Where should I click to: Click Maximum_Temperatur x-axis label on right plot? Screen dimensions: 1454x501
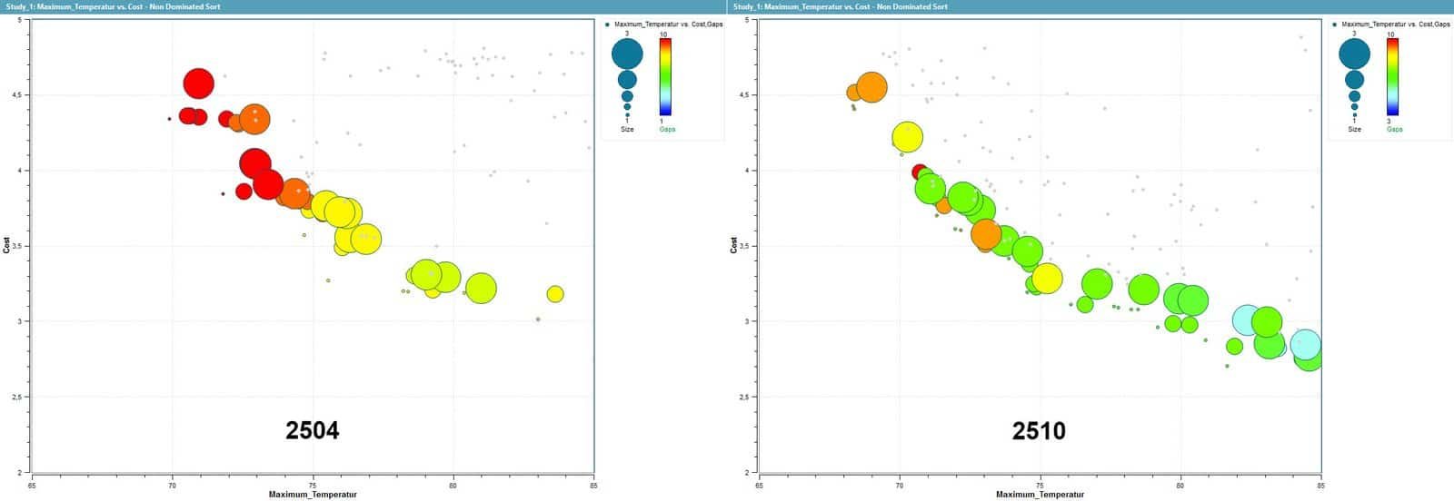click(x=1040, y=495)
